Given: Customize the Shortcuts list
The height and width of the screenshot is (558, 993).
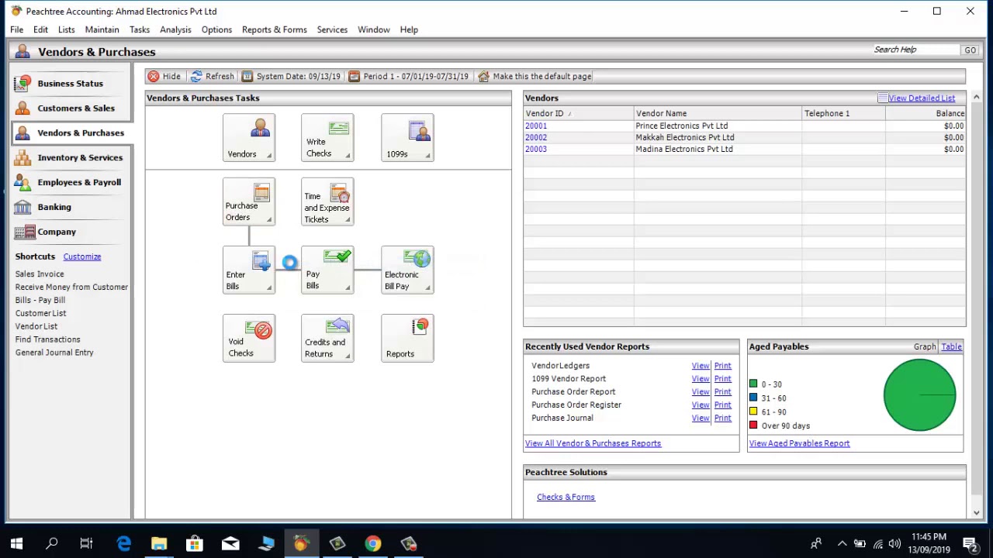Looking at the screenshot, I should [82, 257].
